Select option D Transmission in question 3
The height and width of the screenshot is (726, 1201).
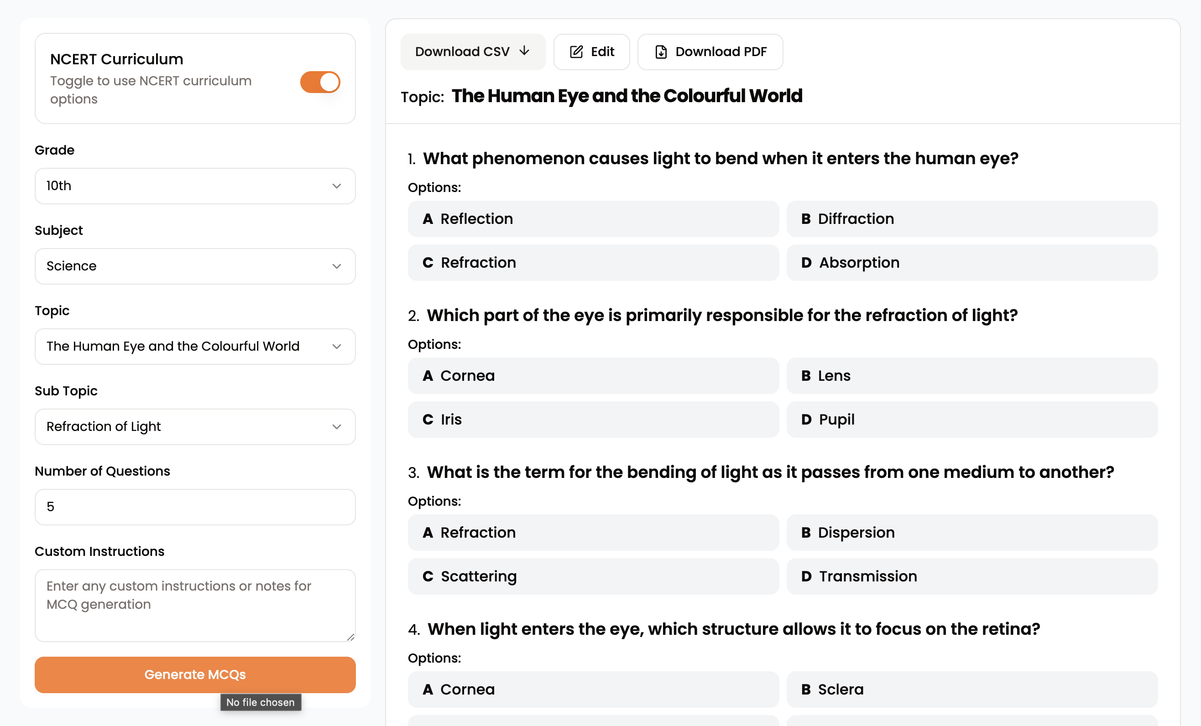click(972, 576)
